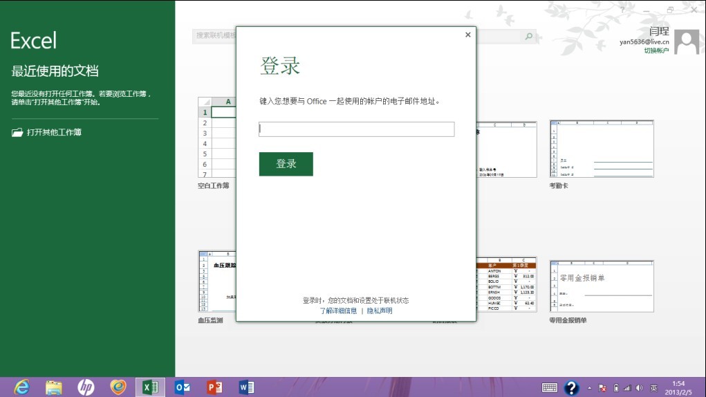Screen dimensions: 706x397
Task: Open the HP app in taskbar
Action: [x=86, y=387]
